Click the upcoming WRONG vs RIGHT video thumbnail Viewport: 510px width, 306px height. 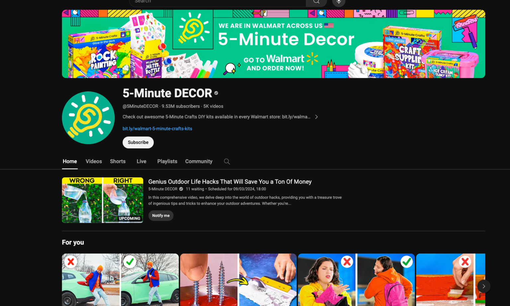click(103, 200)
